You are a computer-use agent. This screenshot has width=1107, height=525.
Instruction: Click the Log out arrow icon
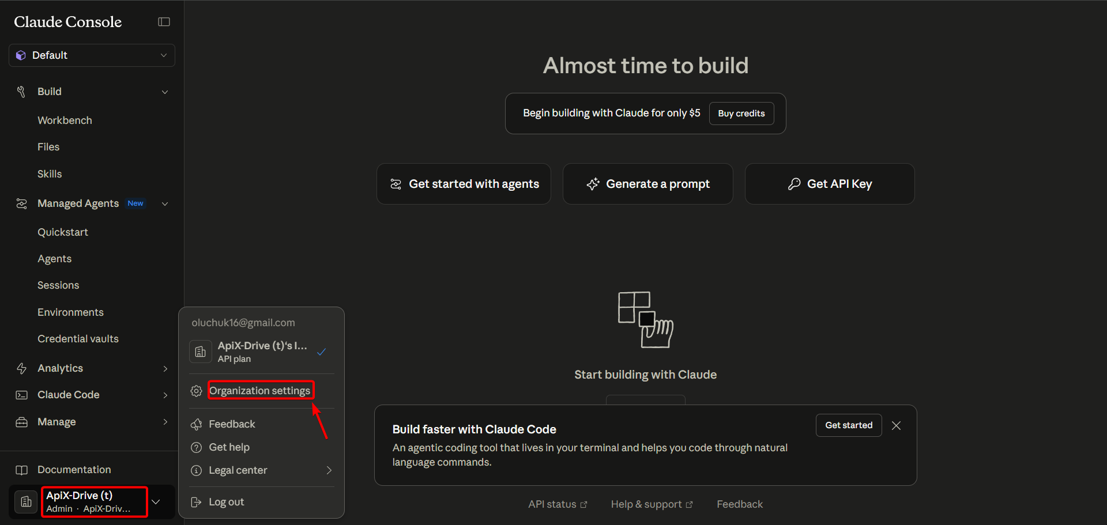(196, 502)
